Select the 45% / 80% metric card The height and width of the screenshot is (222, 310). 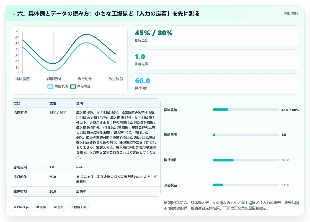pos(215,36)
